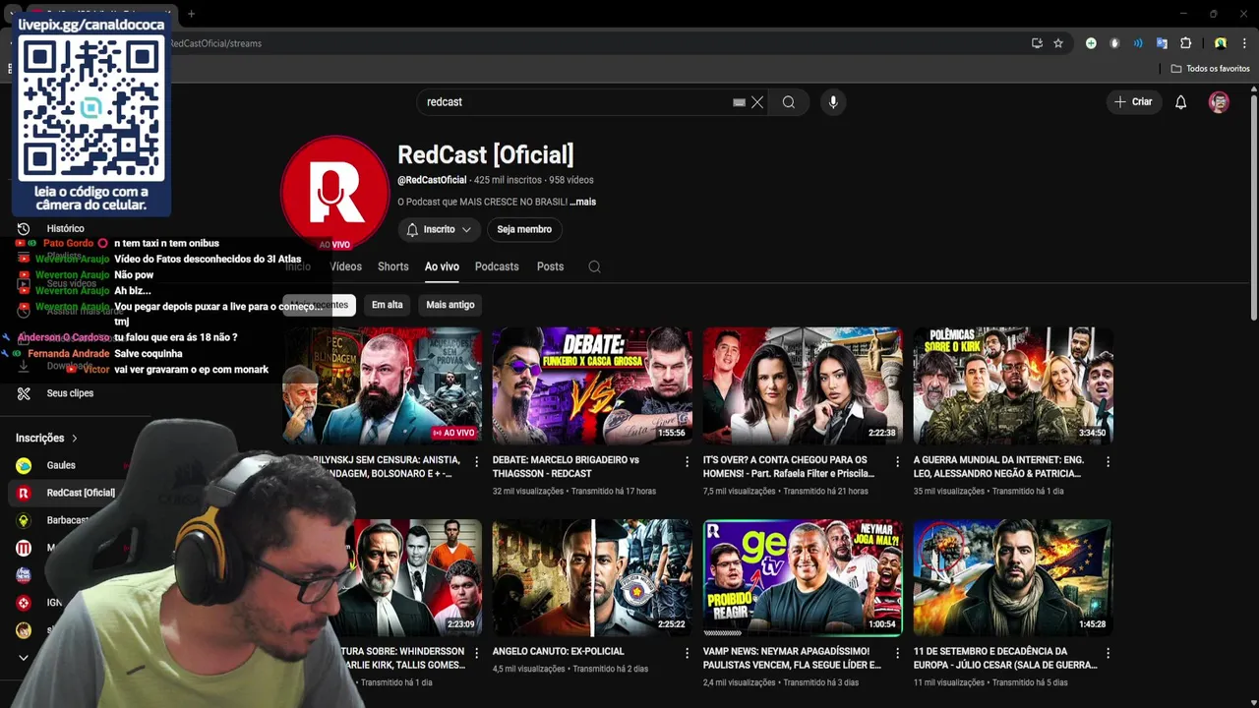Open the notifications bell

1181,102
